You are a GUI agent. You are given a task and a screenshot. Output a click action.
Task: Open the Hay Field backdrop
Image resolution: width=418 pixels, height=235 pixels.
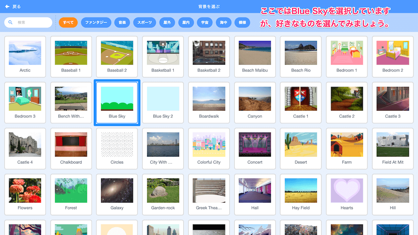point(301,194)
